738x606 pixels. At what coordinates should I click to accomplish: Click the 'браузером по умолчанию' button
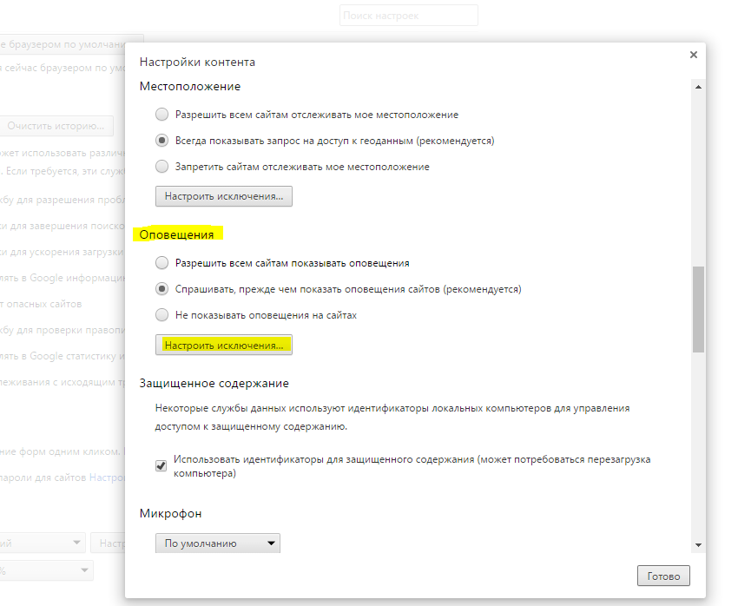tap(69, 44)
